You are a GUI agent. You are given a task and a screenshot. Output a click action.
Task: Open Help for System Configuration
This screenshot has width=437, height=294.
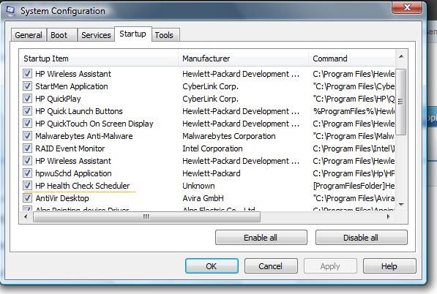(389, 266)
